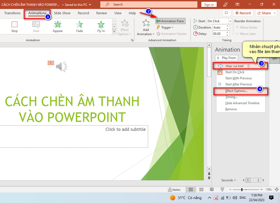Viewport: 280px width, 203px height.
Task: Open the Animations ribbon tab
Action: tap(37, 13)
